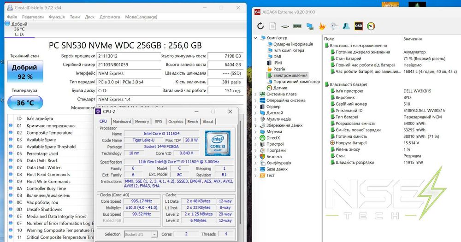Viewport: 461px width, 242px height.
Task: Open the AIDA64 Report page icon
Action: point(272,26)
